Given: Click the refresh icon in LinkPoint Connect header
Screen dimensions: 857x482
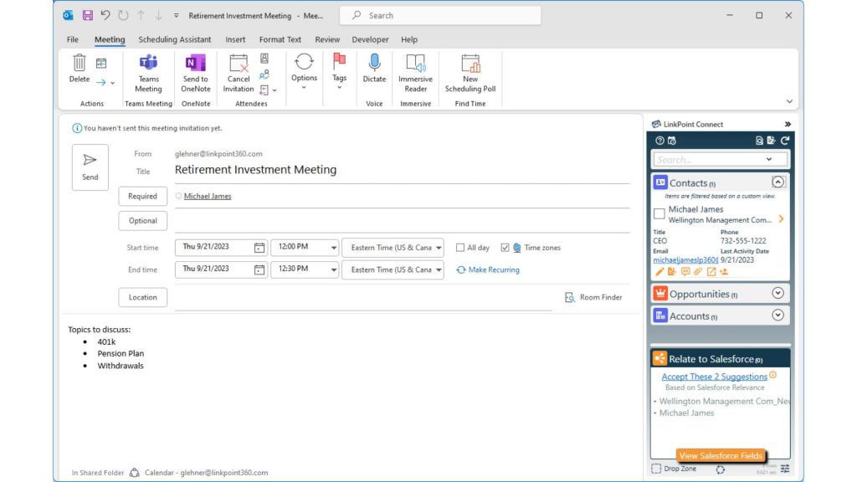Looking at the screenshot, I should point(785,141).
